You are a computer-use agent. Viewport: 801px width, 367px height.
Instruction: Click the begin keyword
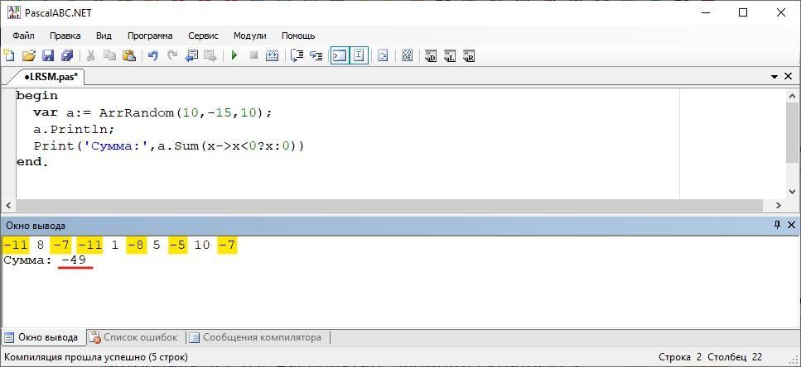pyautogui.click(x=37, y=96)
